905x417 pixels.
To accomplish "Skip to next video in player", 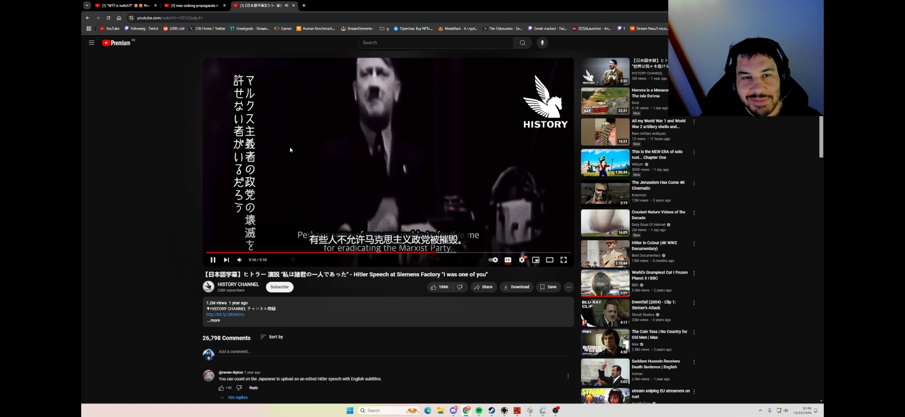I will (x=226, y=260).
